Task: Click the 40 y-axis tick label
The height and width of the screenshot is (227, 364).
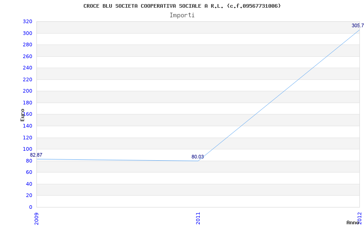Action: click(x=29, y=184)
